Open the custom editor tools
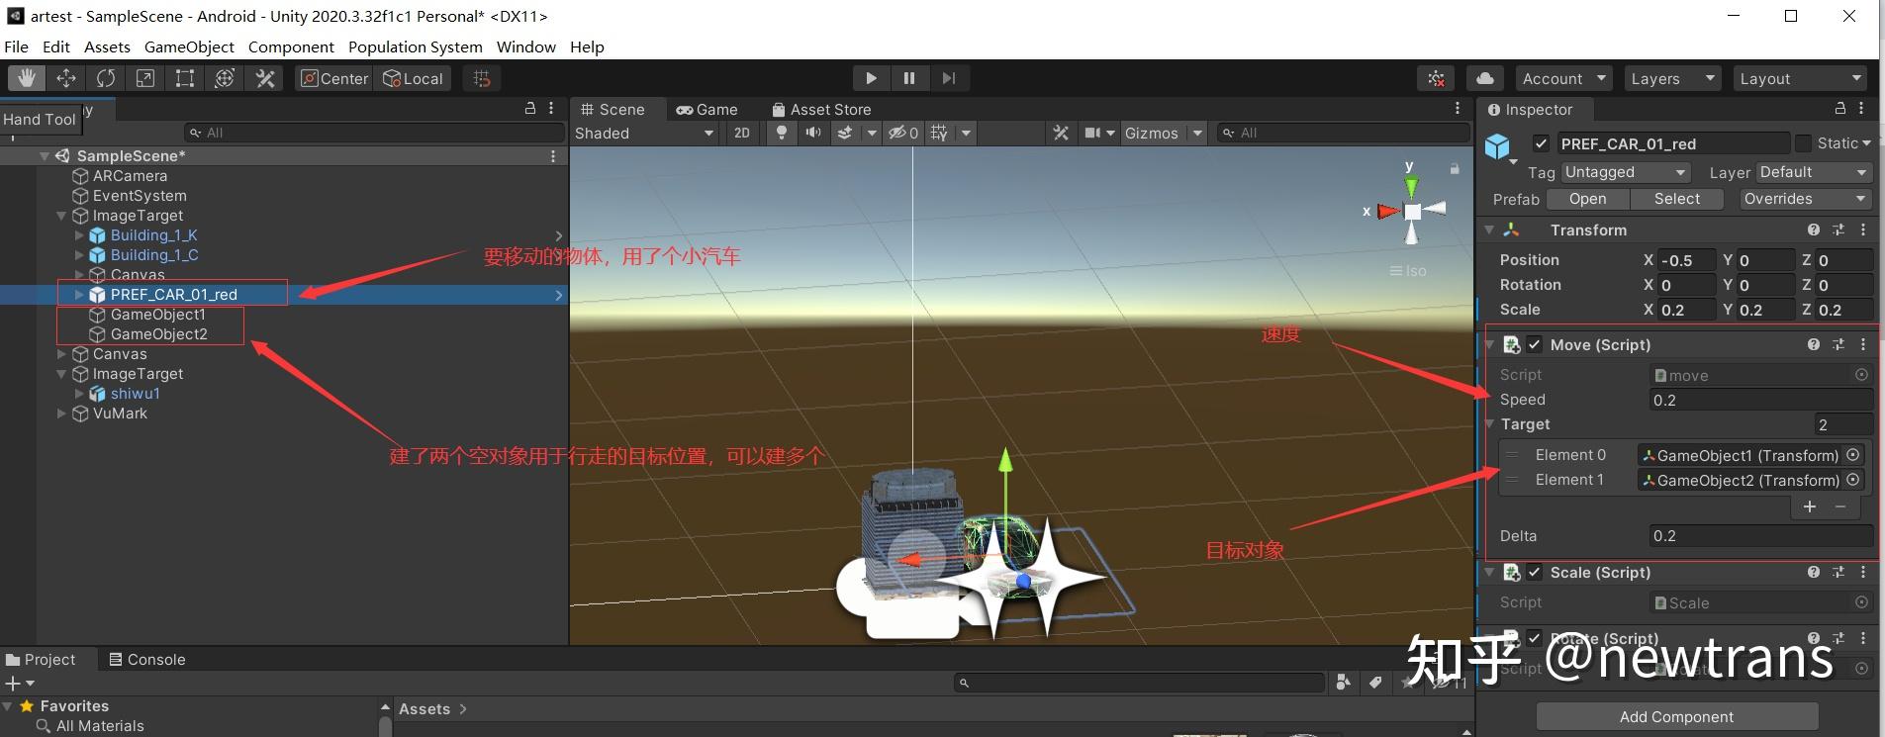The width and height of the screenshot is (1885, 737). click(264, 78)
